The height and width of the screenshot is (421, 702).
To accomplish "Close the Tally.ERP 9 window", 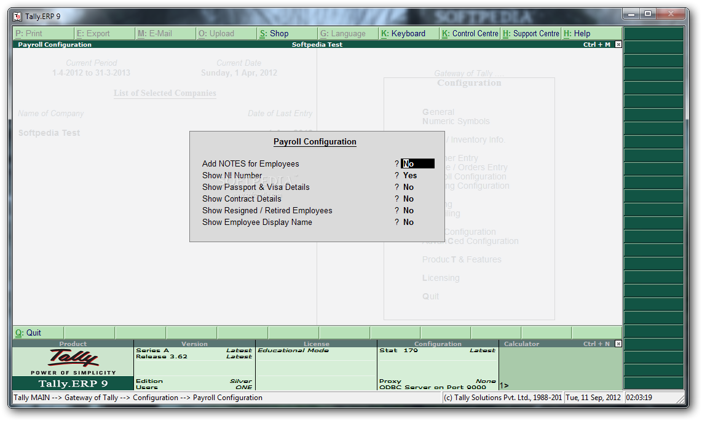I will (670, 14).
